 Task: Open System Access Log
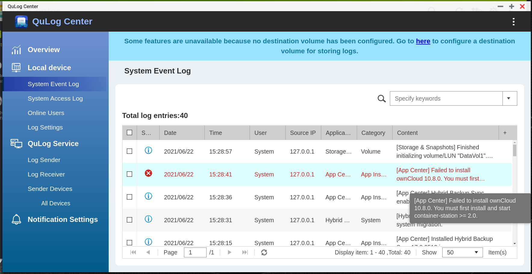(x=55, y=98)
